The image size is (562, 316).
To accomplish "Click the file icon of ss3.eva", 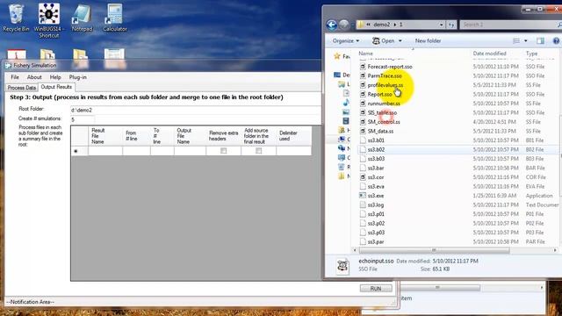I will [363, 186].
